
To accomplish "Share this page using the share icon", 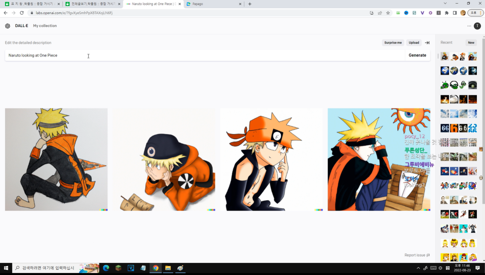I will point(380,13).
